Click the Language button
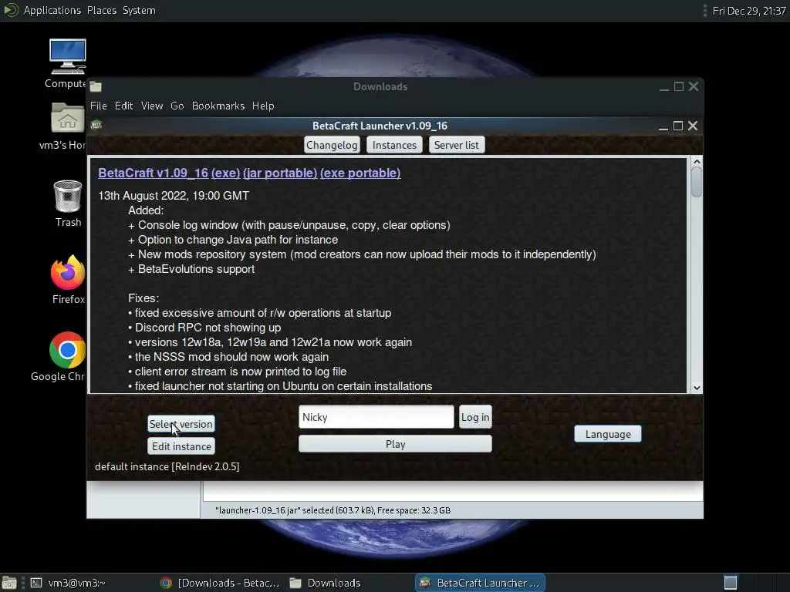Viewport: 790px width, 592px height. 608,434
